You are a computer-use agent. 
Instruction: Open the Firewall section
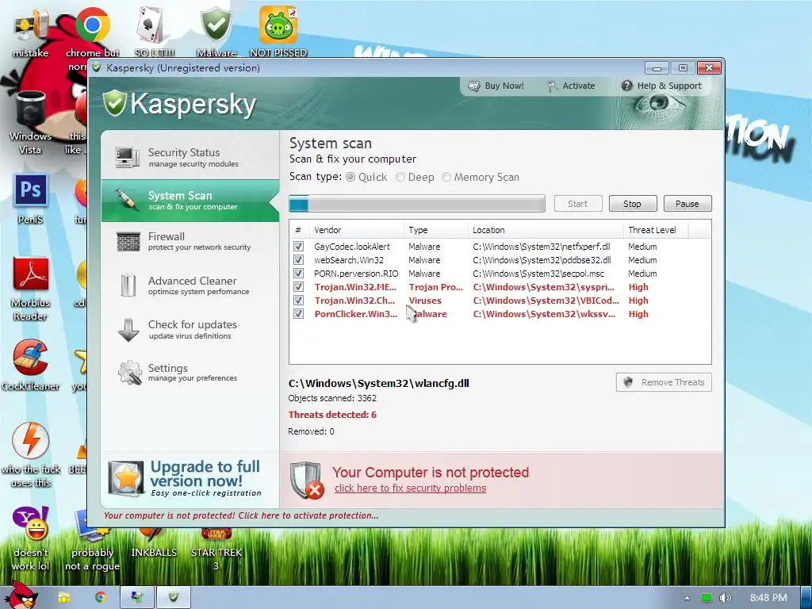(x=190, y=241)
